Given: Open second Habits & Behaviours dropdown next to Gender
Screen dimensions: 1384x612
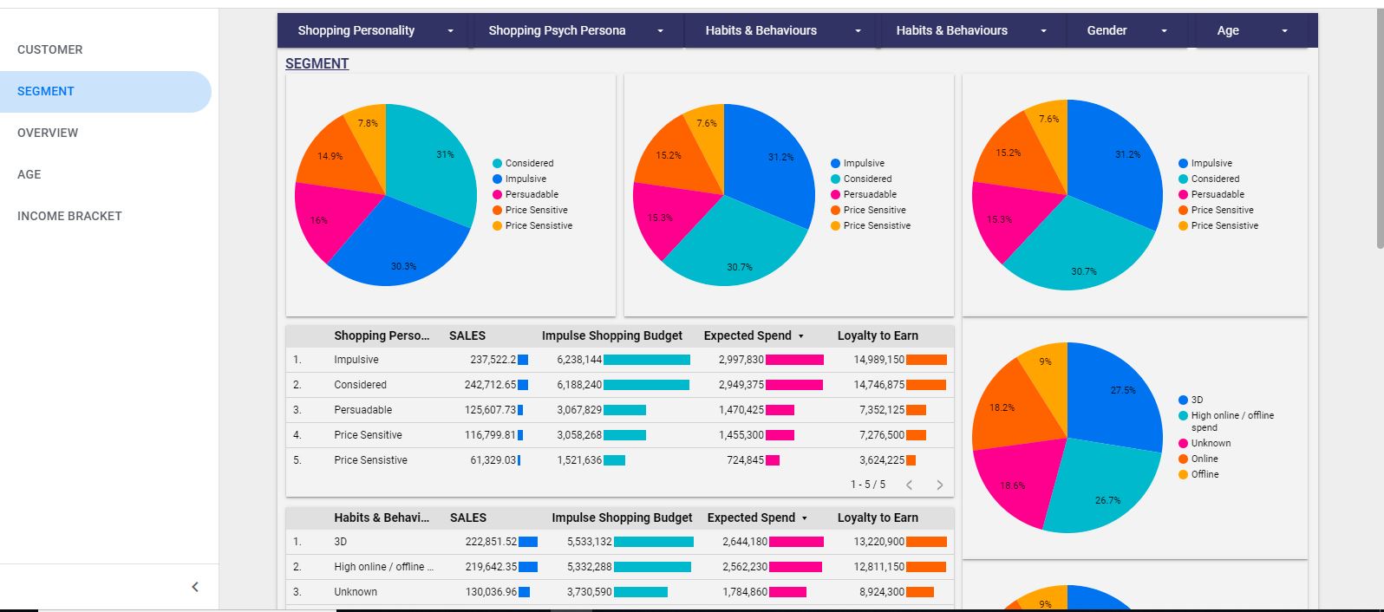Looking at the screenshot, I should (973, 30).
